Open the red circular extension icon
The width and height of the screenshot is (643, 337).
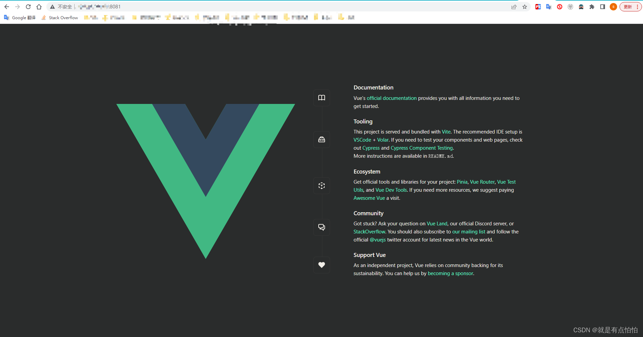(560, 7)
